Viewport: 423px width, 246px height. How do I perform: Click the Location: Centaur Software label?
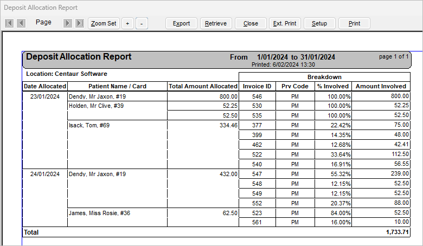tap(67, 74)
